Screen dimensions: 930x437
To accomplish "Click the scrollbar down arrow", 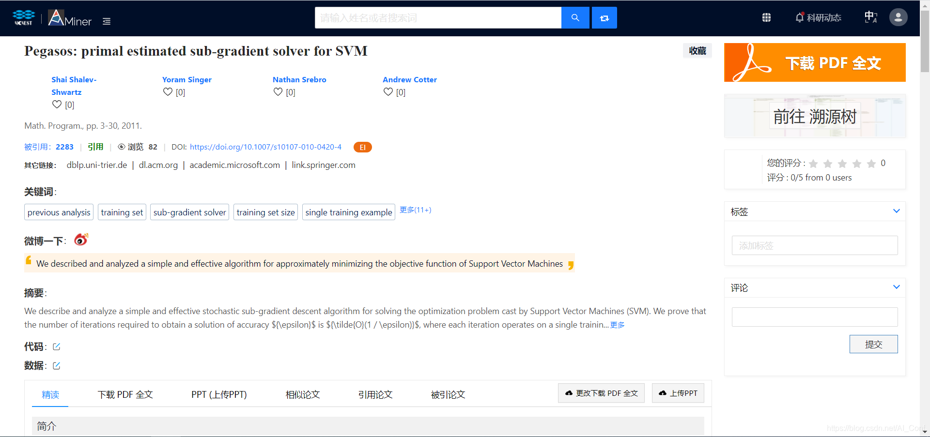I will 925,432.
